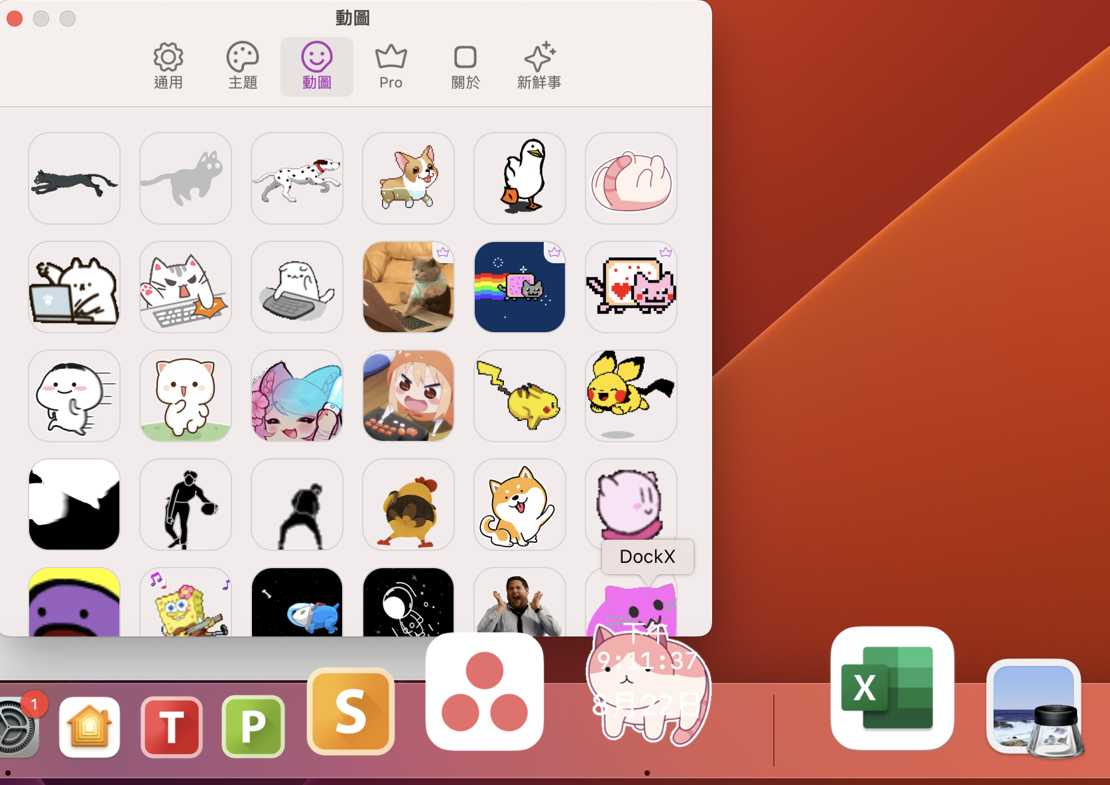Select the laughing man in tie animation
This screenshot has width=1110, height=785.
520,602
